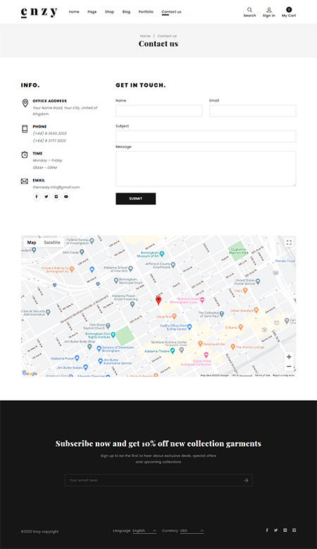This screenshot has height=549, width=317.
Task: Click the phone icon in Info
Action: point(25,129)
